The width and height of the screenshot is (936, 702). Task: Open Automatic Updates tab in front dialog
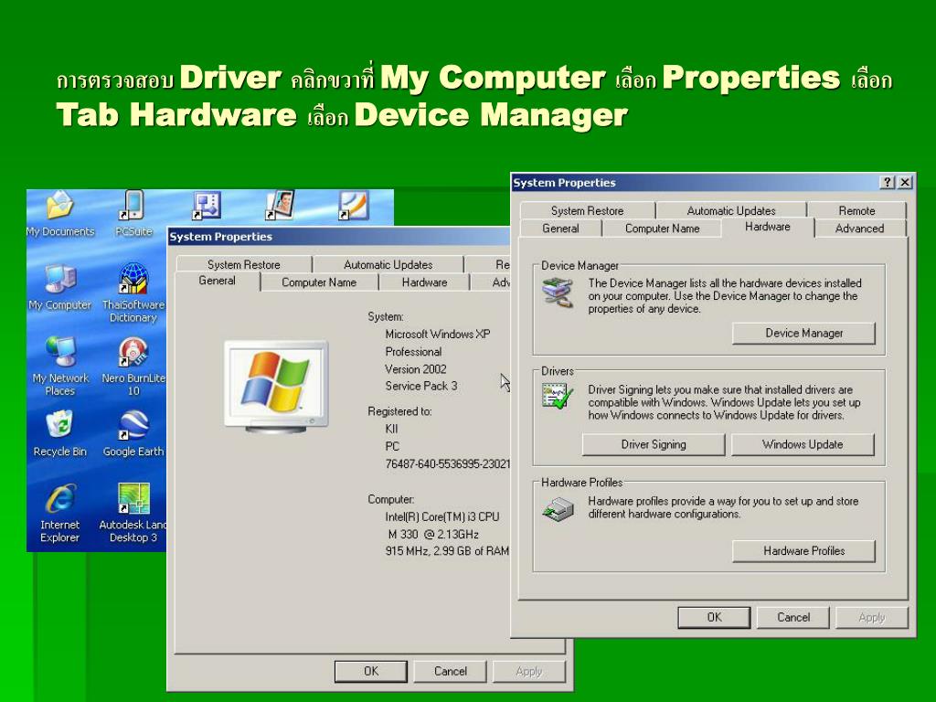coord(730,211)
